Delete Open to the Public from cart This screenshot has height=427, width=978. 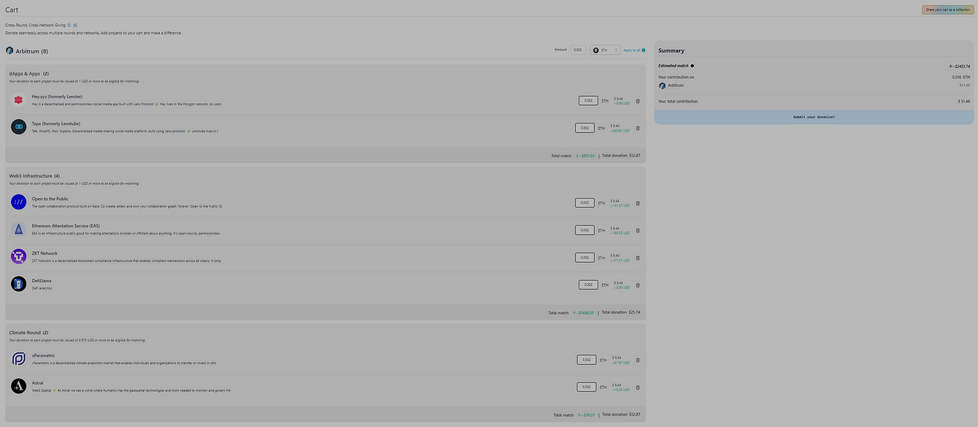(638, 203)
